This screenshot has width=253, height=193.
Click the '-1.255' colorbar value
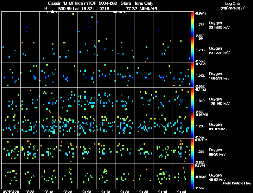pyautogui.click(x=200, y=151)
